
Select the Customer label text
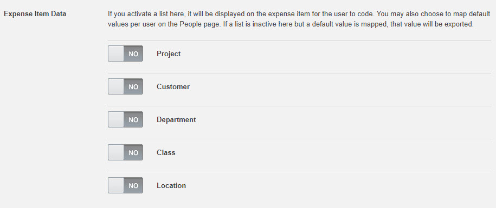click(x=173, y=86)
